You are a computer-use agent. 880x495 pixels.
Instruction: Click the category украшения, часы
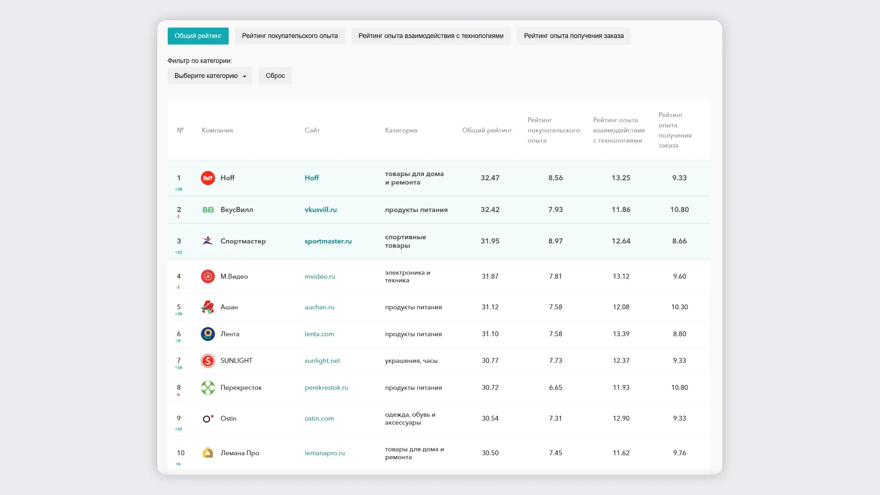click(x=411, y=361)
